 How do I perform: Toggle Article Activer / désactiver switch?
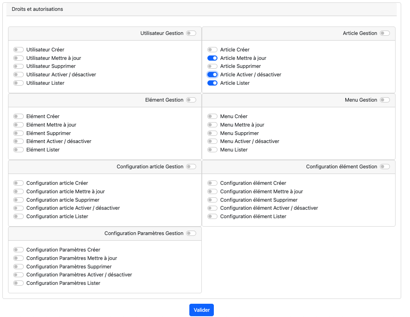pos(212,75)
